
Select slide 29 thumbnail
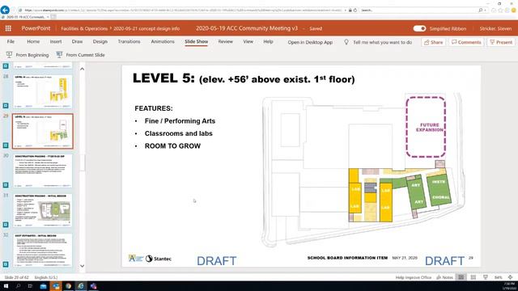pyautogui.click(x=43, y=131)
